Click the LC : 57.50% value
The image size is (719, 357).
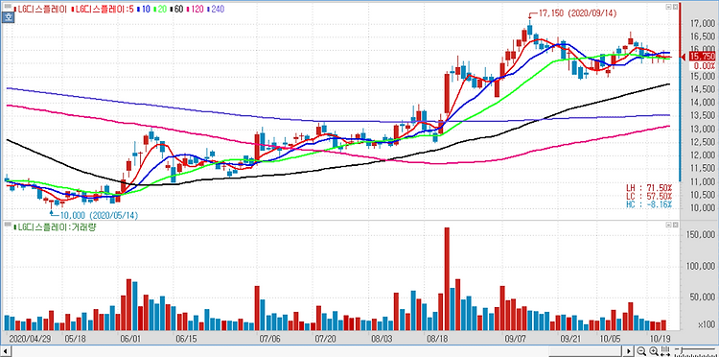(649, 196)
